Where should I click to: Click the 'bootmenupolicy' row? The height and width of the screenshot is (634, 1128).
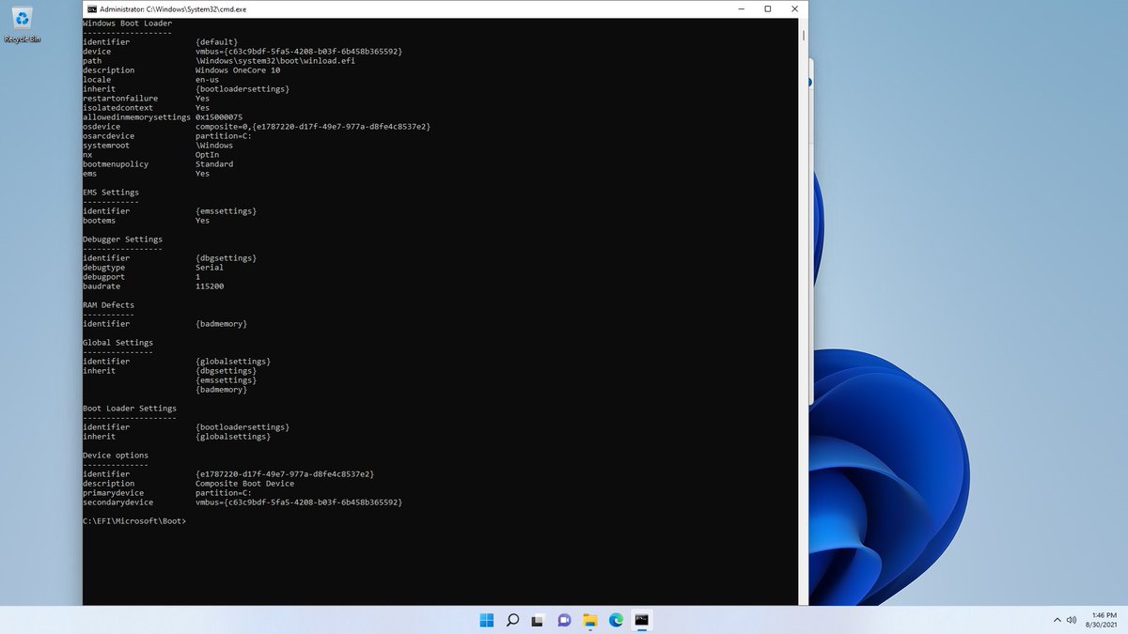pyautogui.click(x=158, y=163)
